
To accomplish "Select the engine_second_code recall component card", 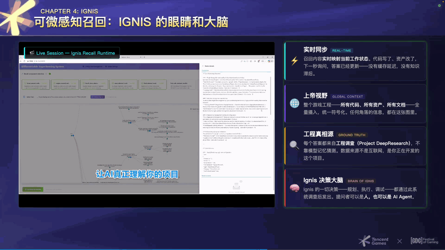I will pyautogui.click(x=65, y=85).
